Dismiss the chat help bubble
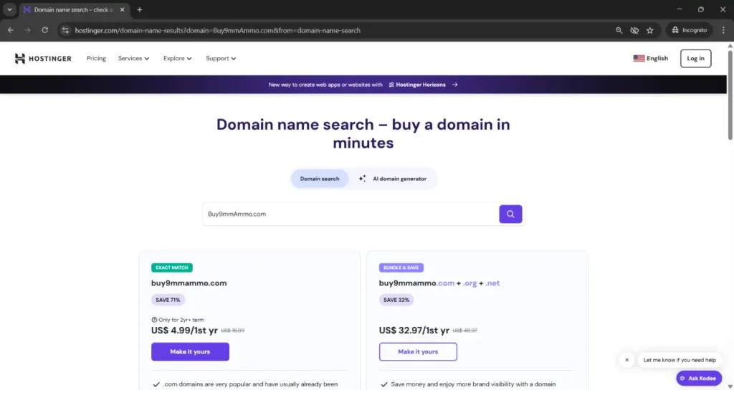The width and height of the screenshot is (734, 413). pos(626,360)
